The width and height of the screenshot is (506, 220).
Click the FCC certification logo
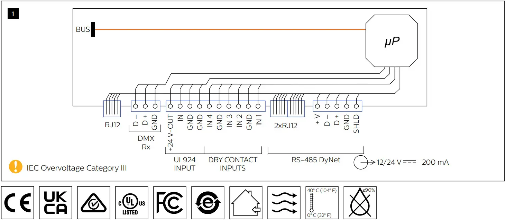pos(169,202)
